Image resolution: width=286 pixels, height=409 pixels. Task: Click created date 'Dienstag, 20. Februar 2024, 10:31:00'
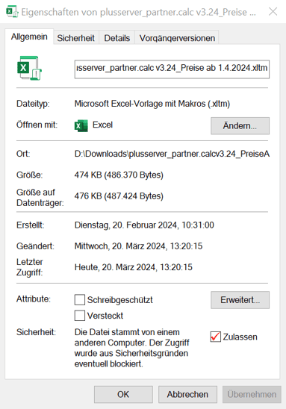pos(144,225)
